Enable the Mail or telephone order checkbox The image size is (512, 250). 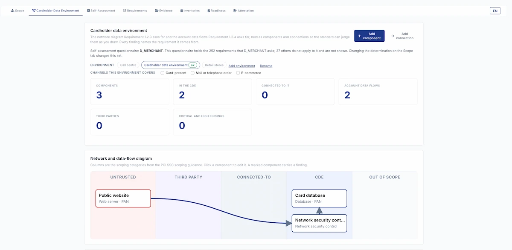192,73
